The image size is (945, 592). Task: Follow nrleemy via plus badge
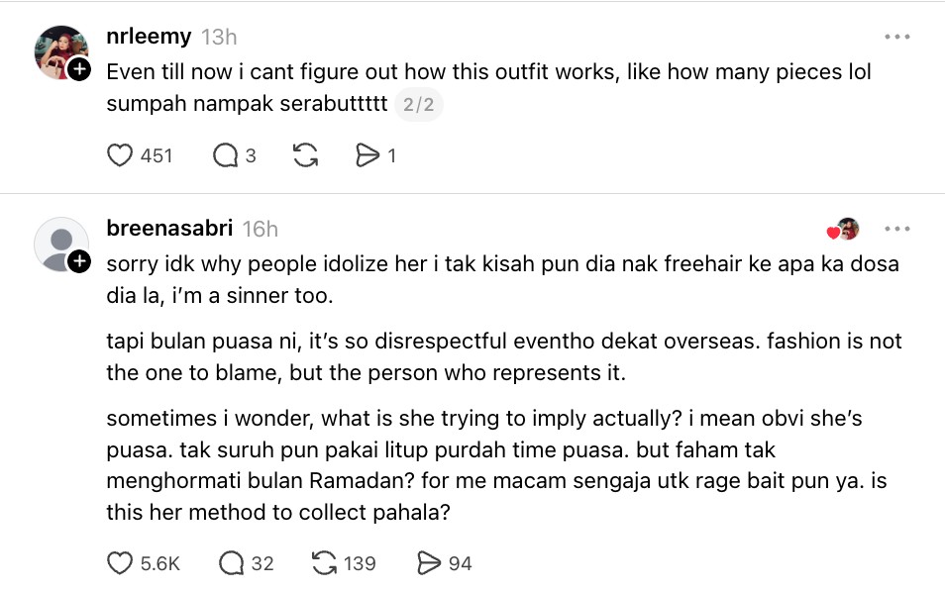[x=79, y=69]
